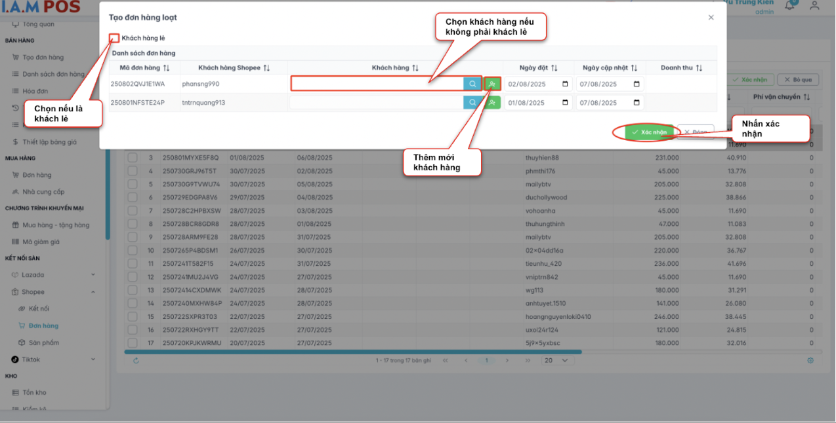Open Sản phẩm under Shopee menu

coord(43,342)
